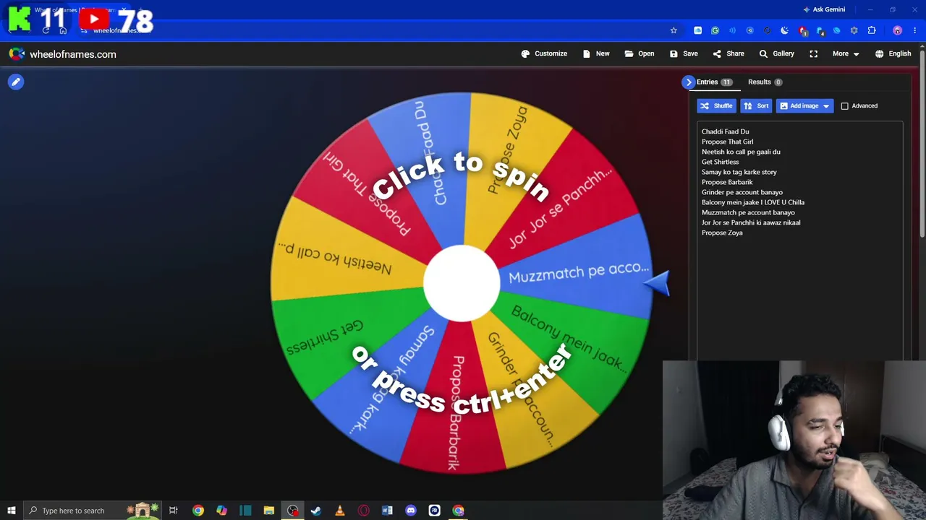Shuffle the wheel entries

coord(716,106)
